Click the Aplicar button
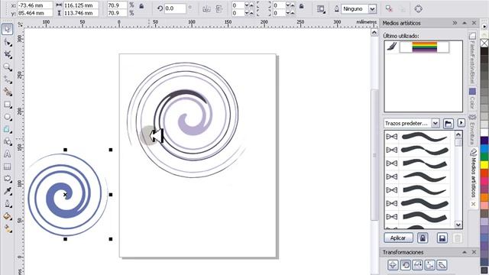 [x=398, y=238]
